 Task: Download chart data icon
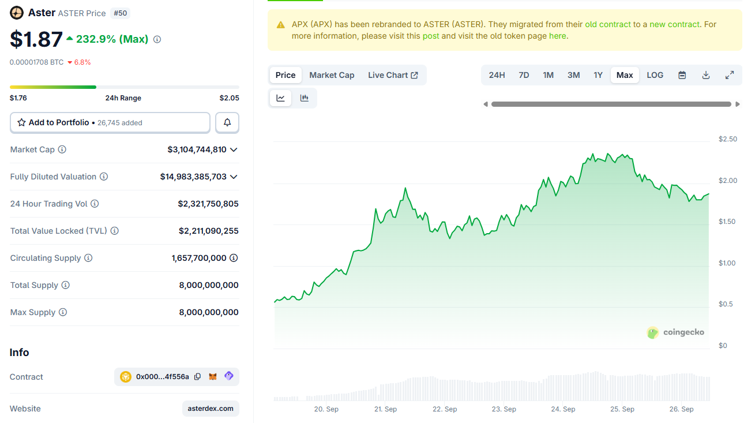[706, 75]
